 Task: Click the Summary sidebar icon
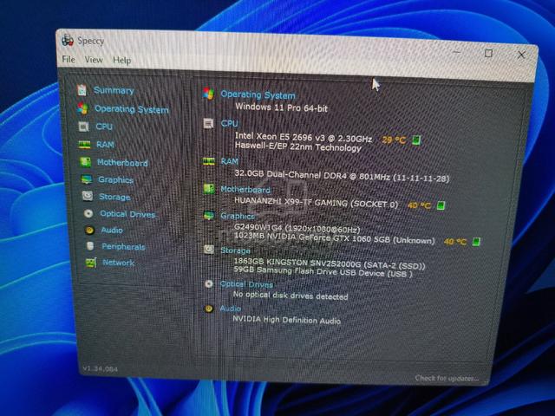[82, 90]
